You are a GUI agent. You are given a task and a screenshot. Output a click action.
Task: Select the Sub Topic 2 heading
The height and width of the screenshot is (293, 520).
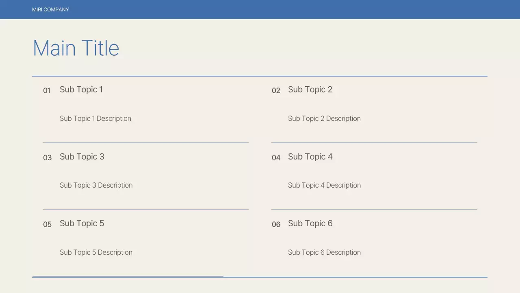coord(310,90)
